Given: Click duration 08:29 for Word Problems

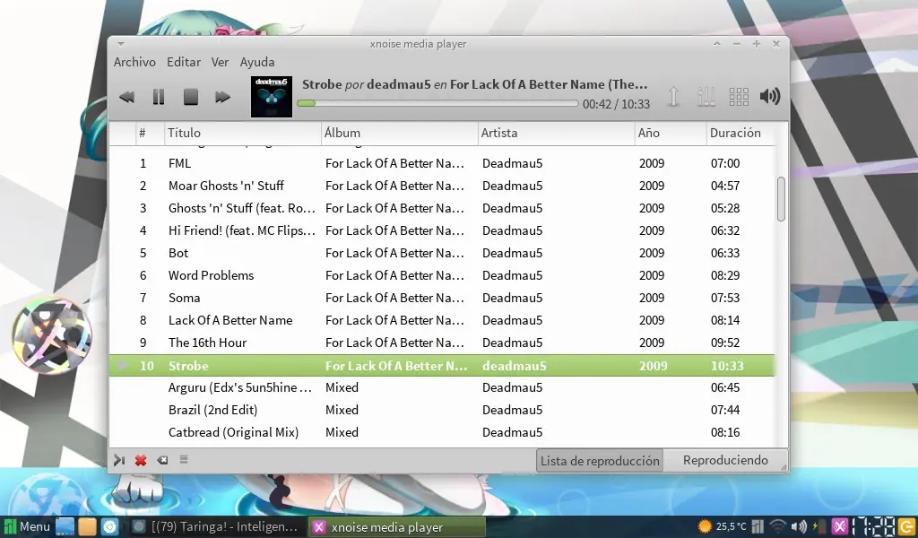Looking at the screenshot, I should tap(724, 275).
